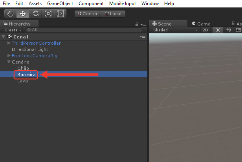
Task: Open the Assets menu
Action: click(x=35, y=4)
